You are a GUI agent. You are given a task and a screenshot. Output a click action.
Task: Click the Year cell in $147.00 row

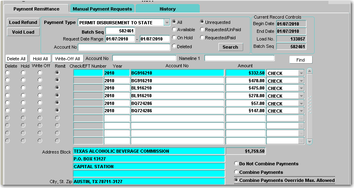click(x=117, y=111)
